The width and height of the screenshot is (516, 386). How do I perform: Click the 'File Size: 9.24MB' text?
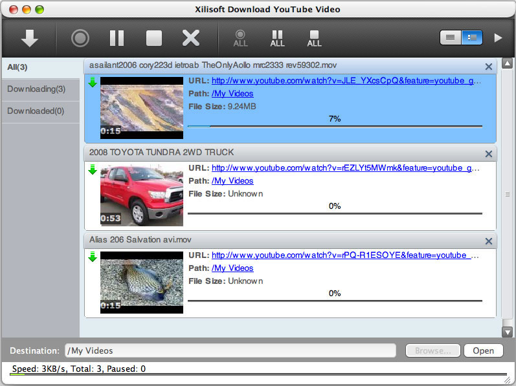tap(222, 107)
